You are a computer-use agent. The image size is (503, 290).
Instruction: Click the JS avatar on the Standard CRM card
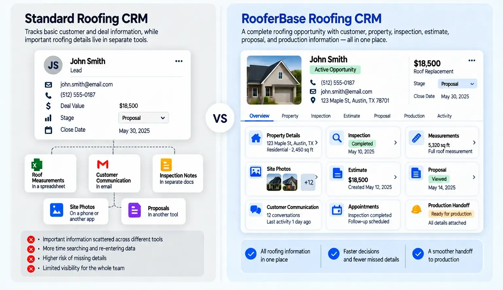[53, 65]
